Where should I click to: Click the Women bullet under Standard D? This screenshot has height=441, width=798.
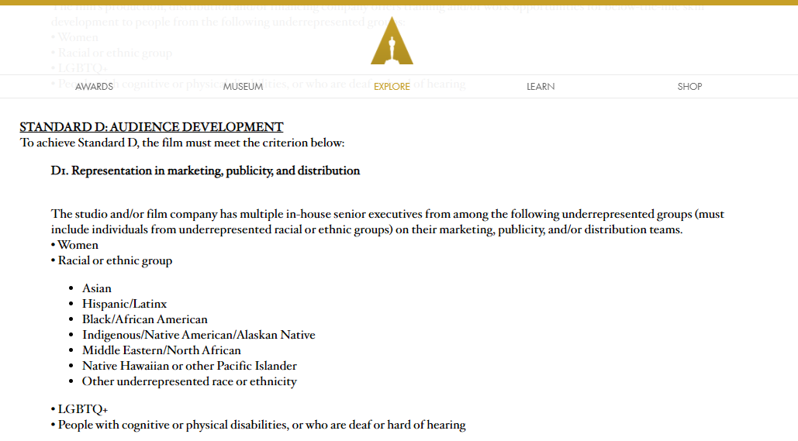click(74, 245)
